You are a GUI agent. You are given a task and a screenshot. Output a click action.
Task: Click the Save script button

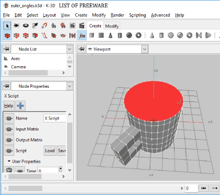point(62,150)
